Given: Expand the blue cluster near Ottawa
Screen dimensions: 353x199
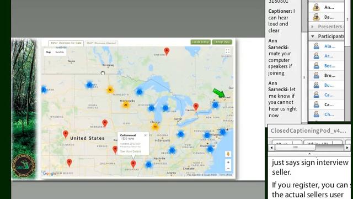Looking at the screenshot, I should (x=216, y=105).
